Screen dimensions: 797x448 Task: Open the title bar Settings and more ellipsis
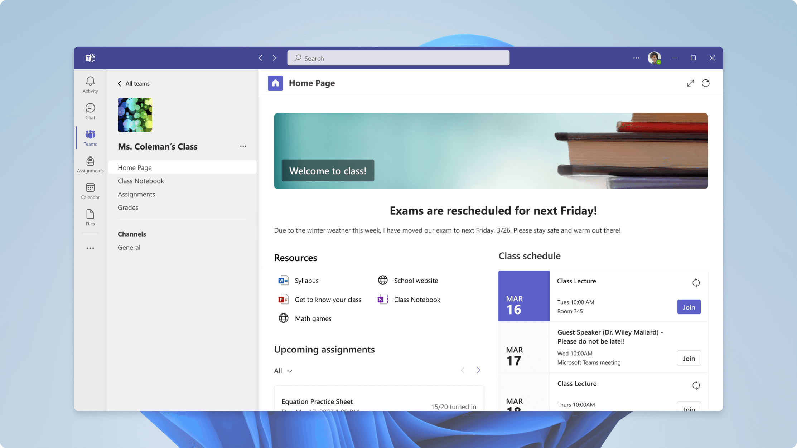[x=636, y=58]
